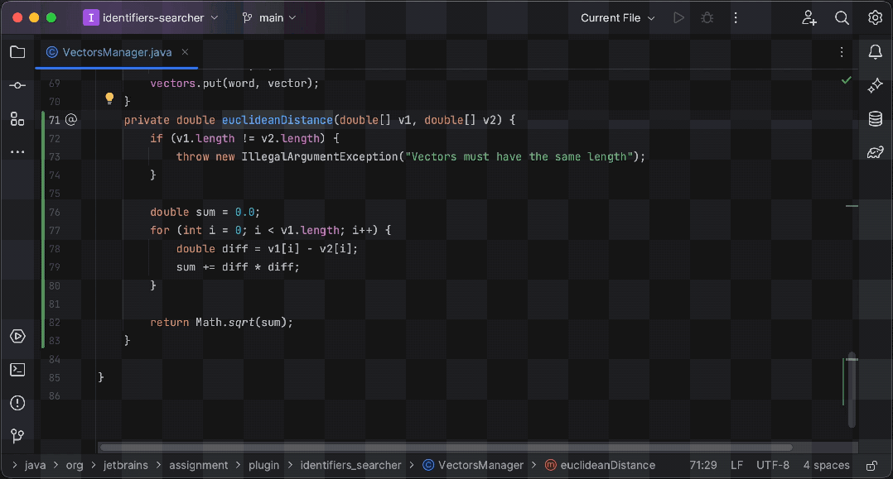Open the Project tool window
Viewport: 893px width, 479px height.
pos(17,51)
